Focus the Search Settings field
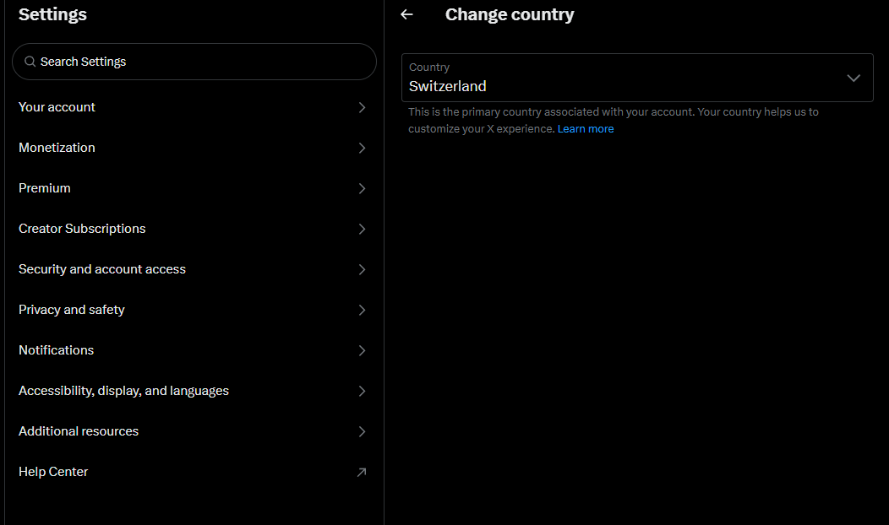 pos(194,62)
